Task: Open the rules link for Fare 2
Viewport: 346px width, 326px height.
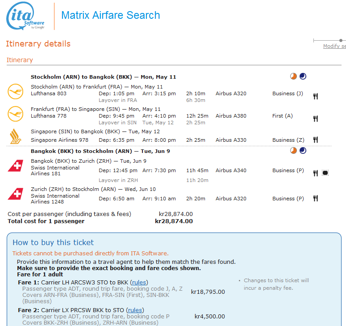Action: tap(135, 310)
